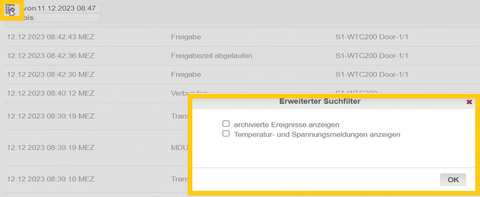Open the advanced search filter icon
The width and height of the screenshot is (480, 197).
coord(10,9)
